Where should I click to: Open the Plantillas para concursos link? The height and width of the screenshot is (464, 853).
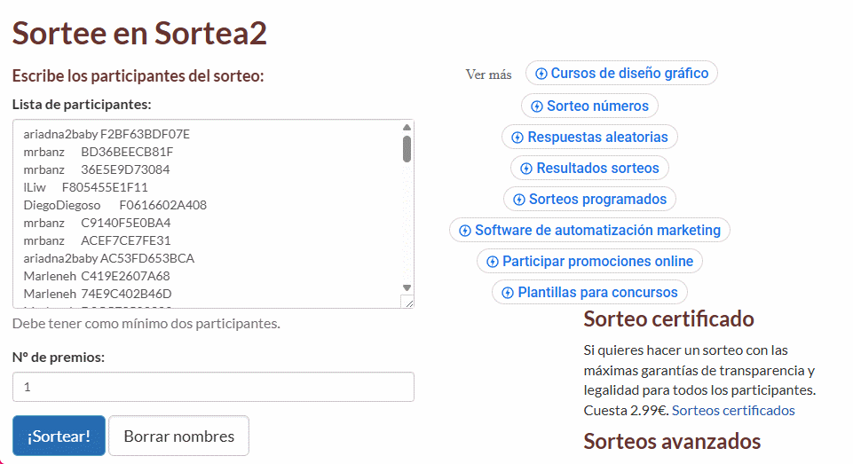pos(597,293)
